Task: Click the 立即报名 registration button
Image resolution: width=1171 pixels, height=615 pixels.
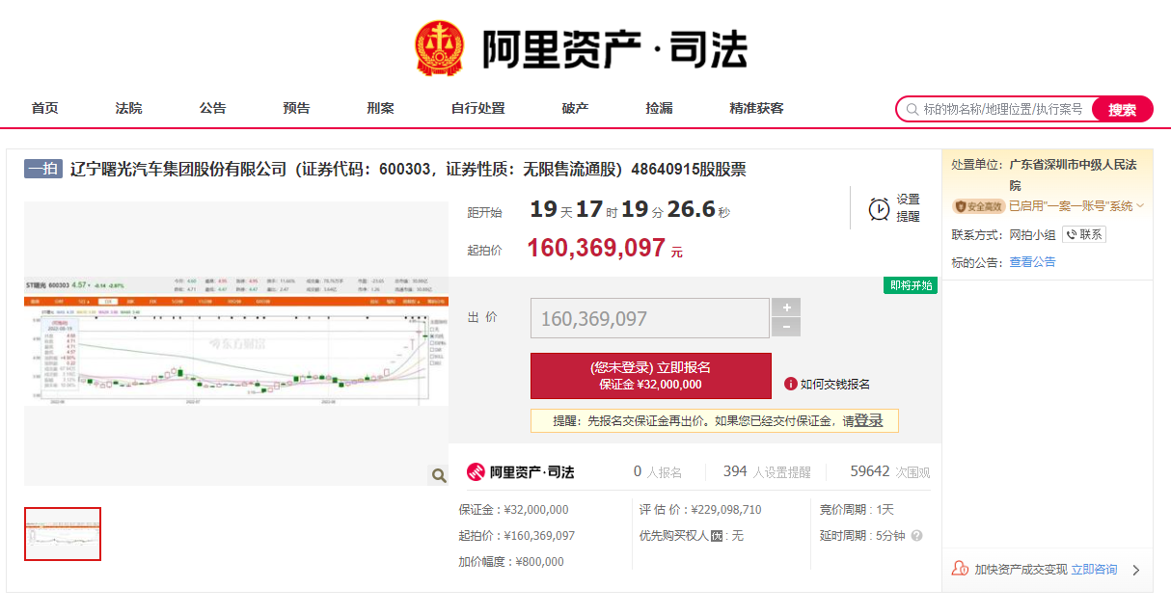Action: tap(650, 376)
